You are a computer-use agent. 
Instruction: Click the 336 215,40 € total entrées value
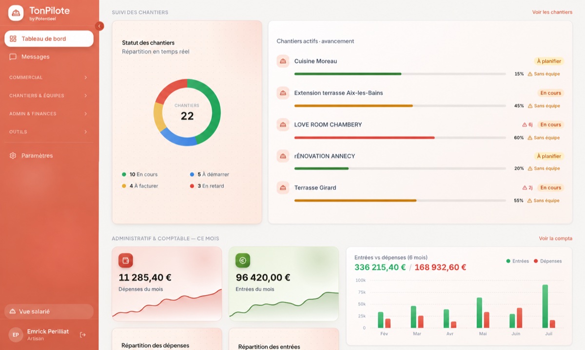[380, 267]
